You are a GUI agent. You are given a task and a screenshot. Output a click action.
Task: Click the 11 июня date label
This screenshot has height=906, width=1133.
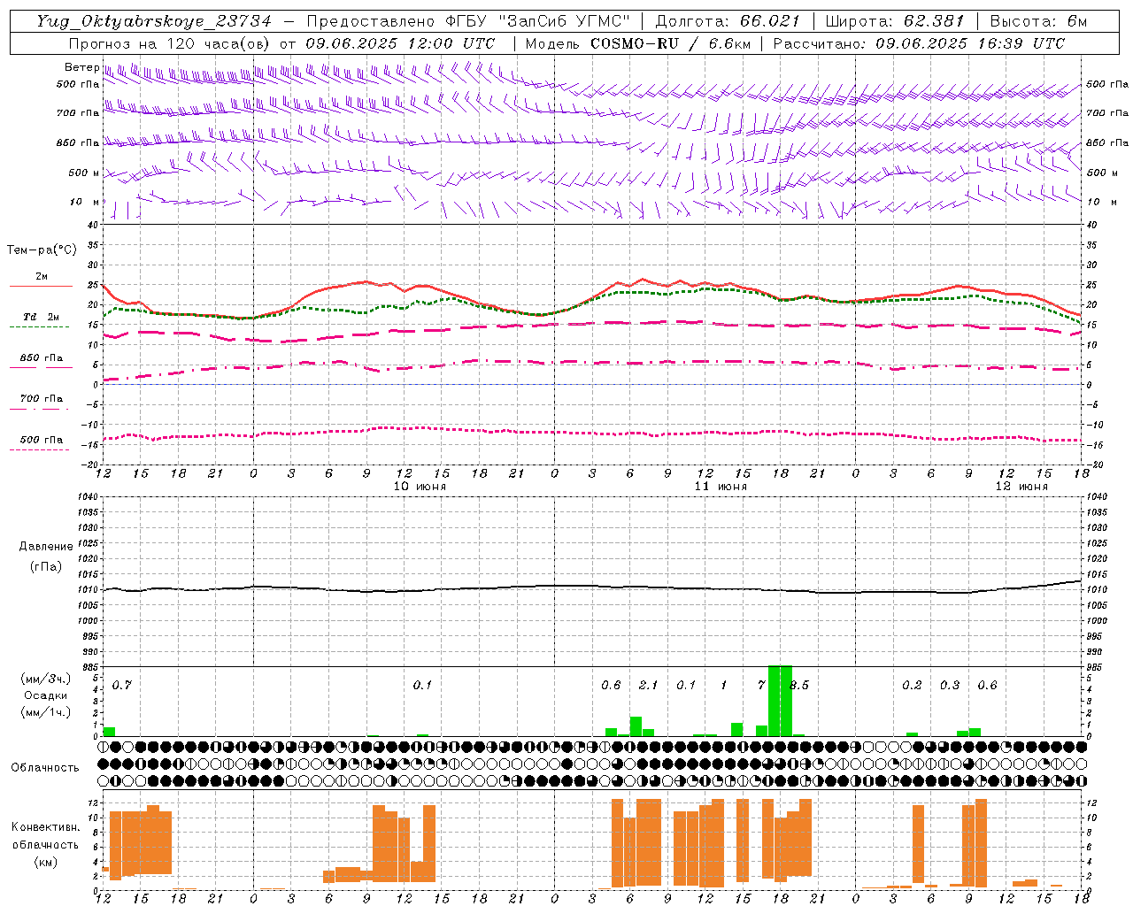point(721,487)
